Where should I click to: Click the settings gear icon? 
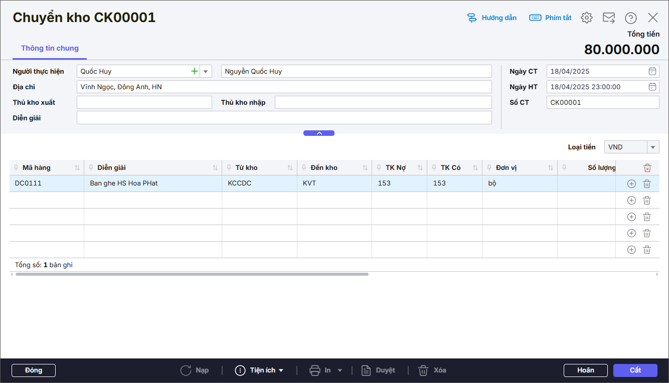[586, 18]
